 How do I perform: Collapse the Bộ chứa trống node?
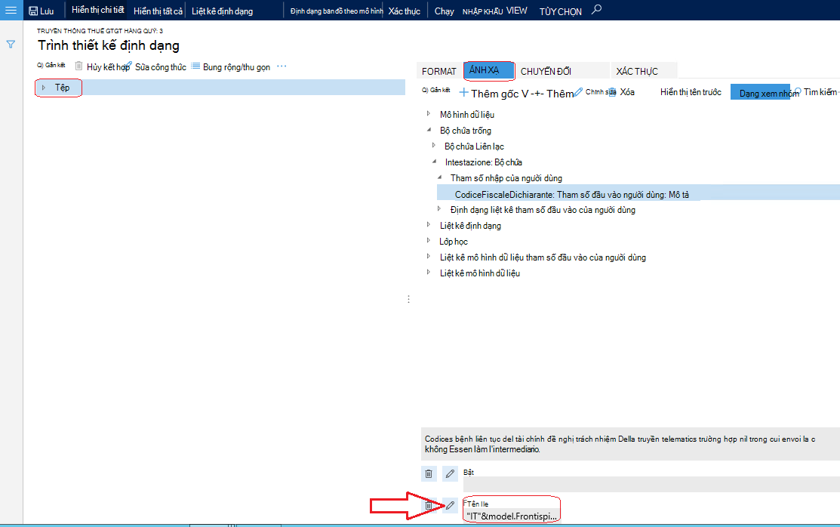tap(429, 130)
